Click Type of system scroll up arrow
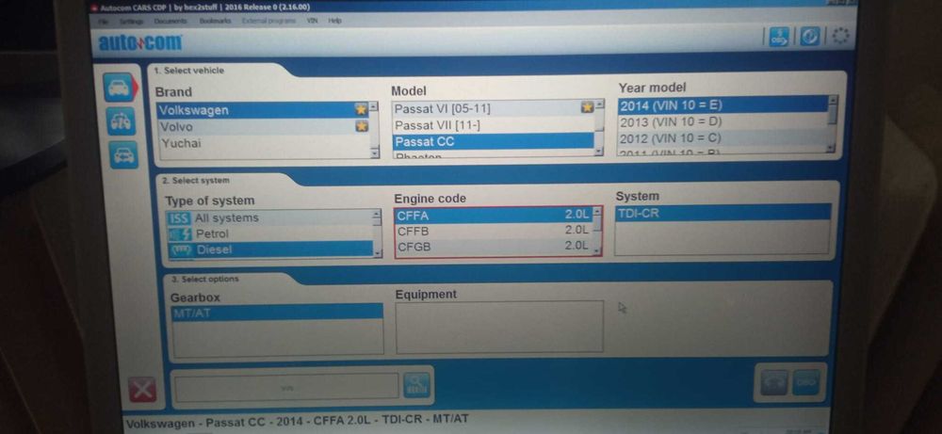Screen dimensions: 942x434 [377, 215]
